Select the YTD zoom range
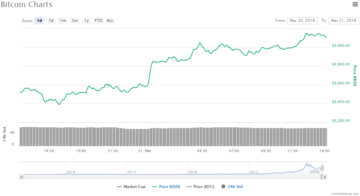Viewport: 360px width, 196px height. pyautogui.click(x=98, y=21)
